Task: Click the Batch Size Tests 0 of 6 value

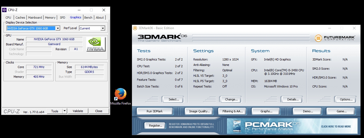Action: coord(179,86)
